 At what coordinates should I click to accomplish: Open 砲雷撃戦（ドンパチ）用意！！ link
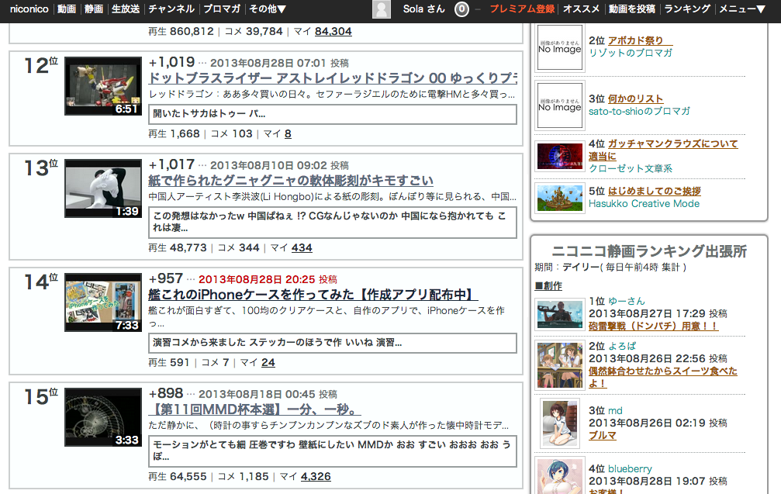click(653, 326)
